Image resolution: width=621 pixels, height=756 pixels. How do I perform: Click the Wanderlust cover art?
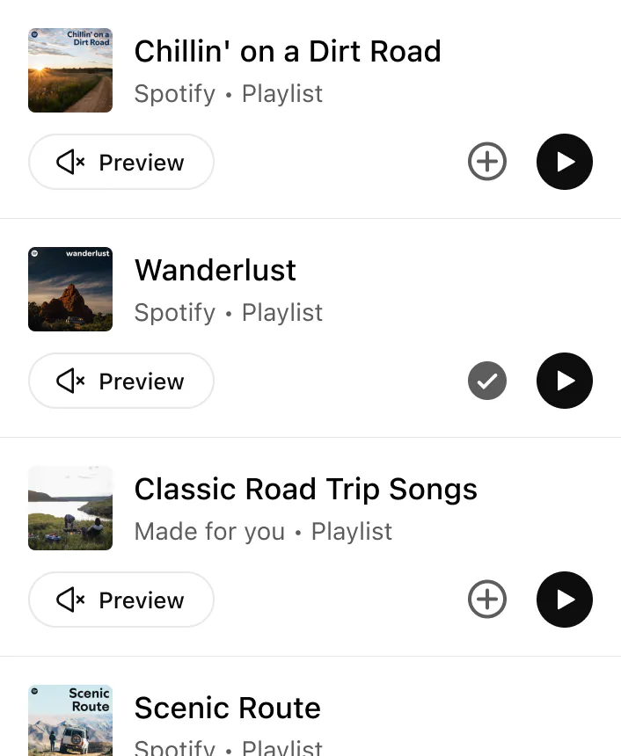click(70, 289)
